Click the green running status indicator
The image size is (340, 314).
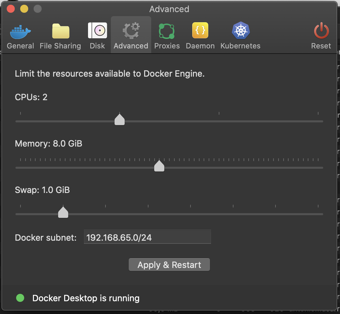tap(20, 298)
